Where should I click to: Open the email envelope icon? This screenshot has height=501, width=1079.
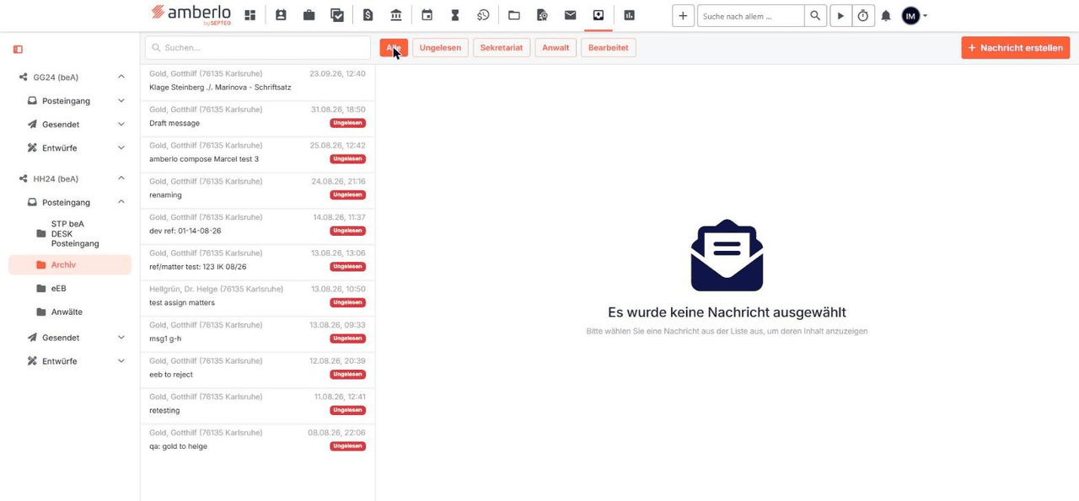(x=571, y=15)
